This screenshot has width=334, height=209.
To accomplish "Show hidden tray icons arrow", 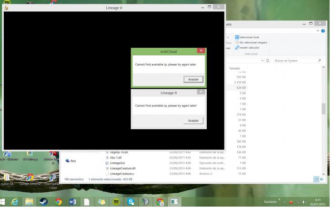I will coord(284,202).
